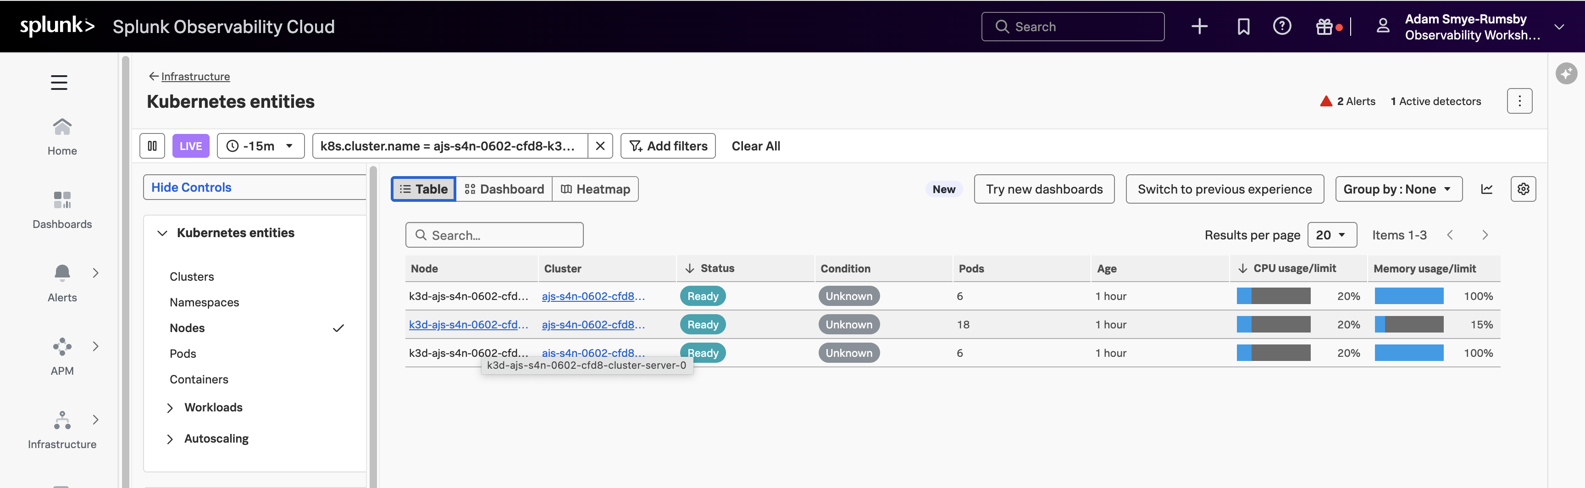Switch to the Heatmap view tab
1585x488 pixels.
click(595, 189)
